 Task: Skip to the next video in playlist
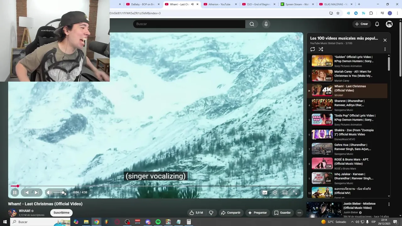(36, 192)
